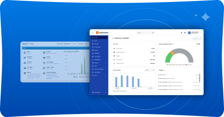The height and width of the screenshot is (117, 224).
Task: Open the Week dropdown in Portal activity
Action: [x=149, y=70]
